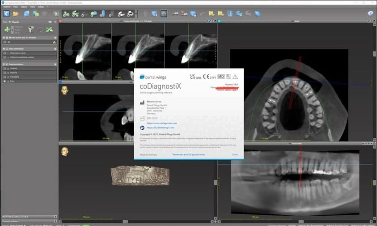This screenshot has height=226, width=377.
Task: Select the blue sleeve workflow step icon
Action: pos(102,14)
